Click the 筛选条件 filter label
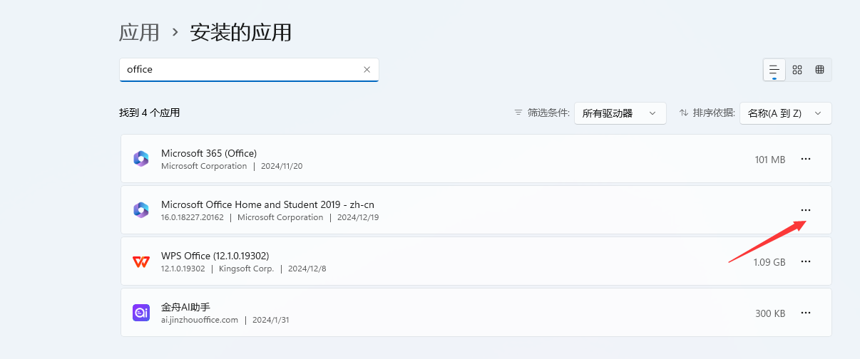The width and height of the screenshot is (860, 359). click(x=548, y=113)
